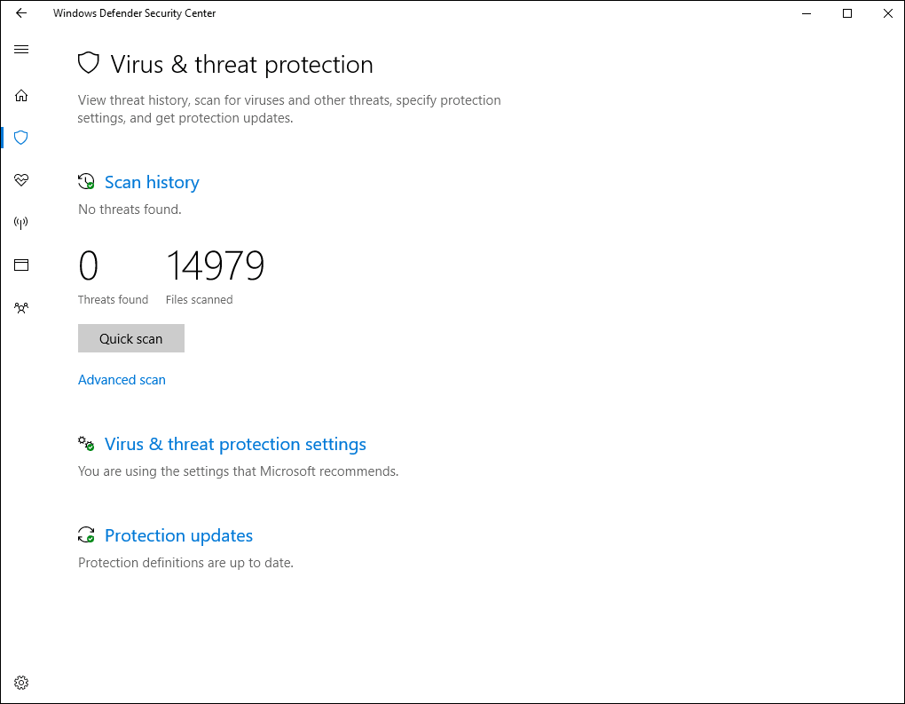Open Virus & threat protection settings
This screenshot has width=905, height=704.
tap(235, 444)
